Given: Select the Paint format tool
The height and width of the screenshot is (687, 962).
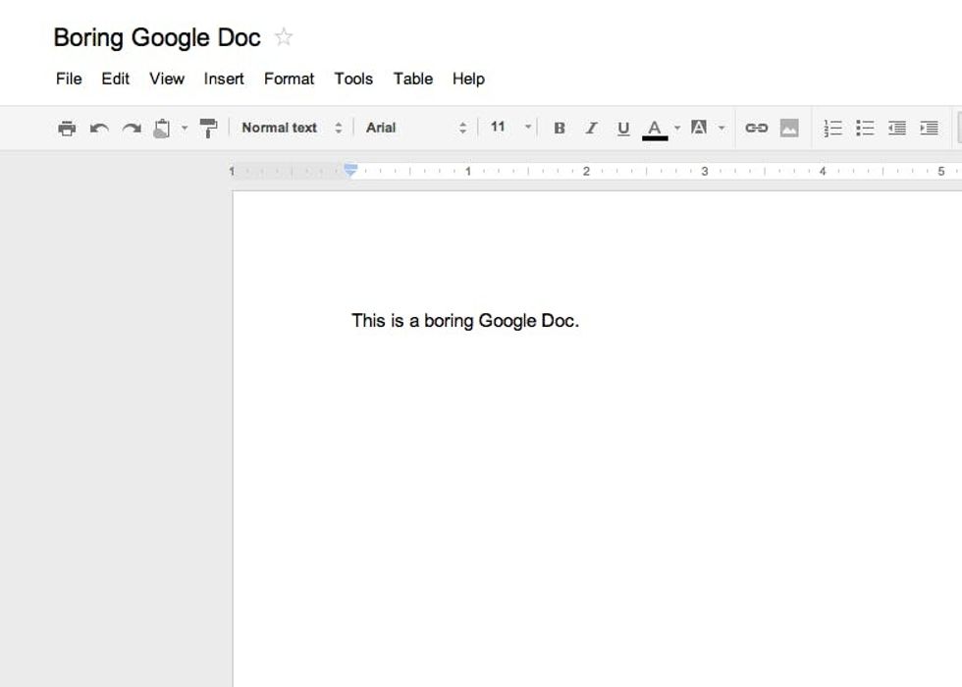Looking at the screenshot, I should (x=208, y=129).
